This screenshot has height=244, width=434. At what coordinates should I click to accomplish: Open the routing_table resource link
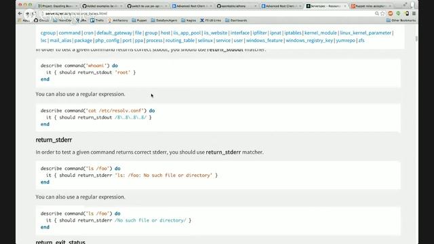(x=180, y=40)
